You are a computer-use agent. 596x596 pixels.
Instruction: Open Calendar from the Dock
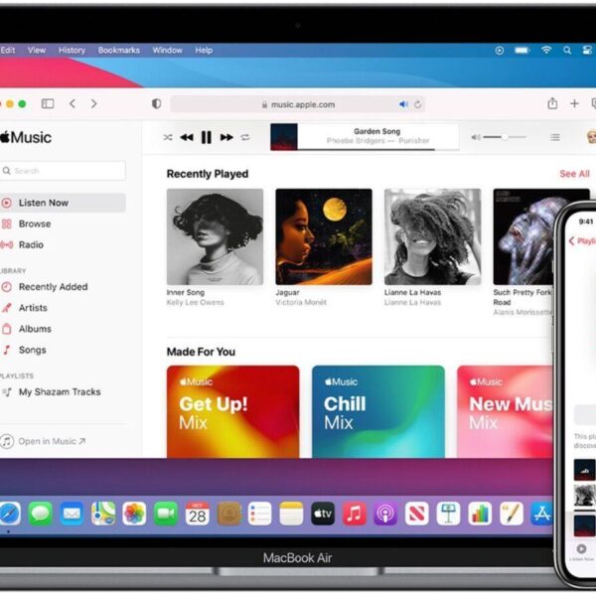[198, 514]
